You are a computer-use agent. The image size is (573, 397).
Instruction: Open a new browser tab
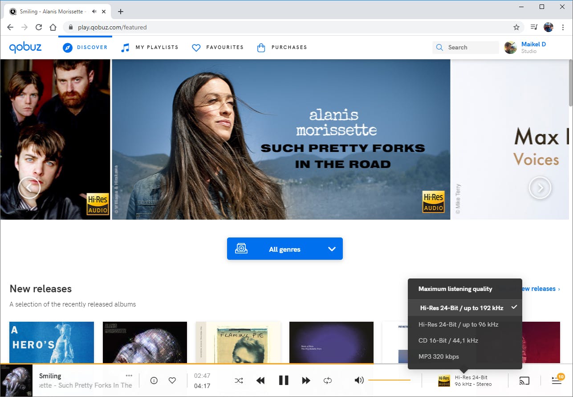click(x=120, y=12)
